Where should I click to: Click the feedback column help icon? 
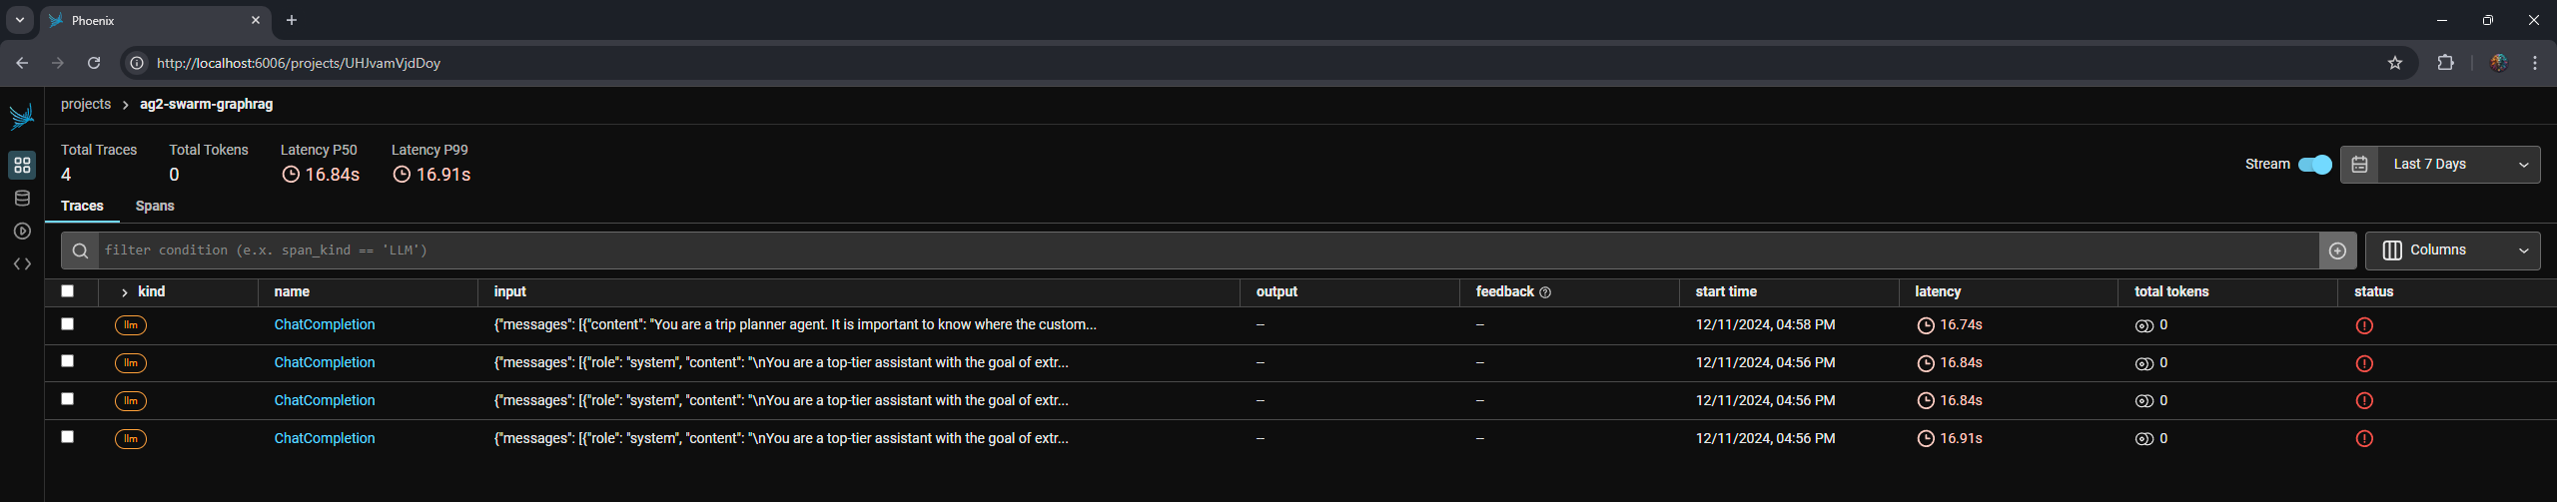1545,292
